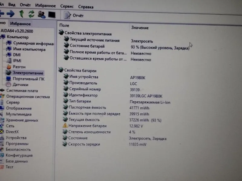242x181 pixels.
Task: Click the Forward navigation arrow
Action: [11, 14]
